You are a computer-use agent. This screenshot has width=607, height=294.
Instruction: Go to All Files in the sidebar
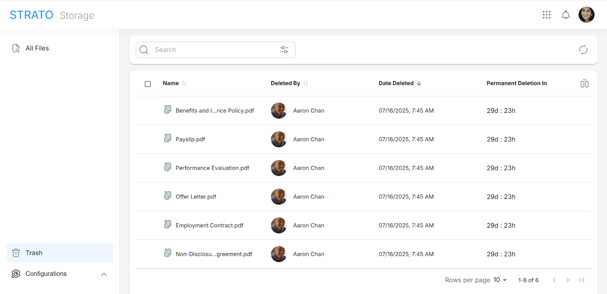[x=37, y=48]
